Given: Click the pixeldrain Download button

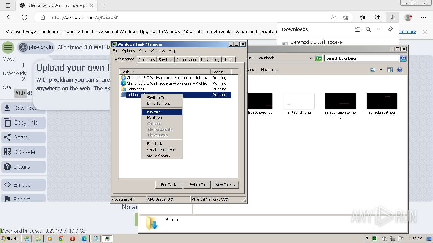Looking at the screenshot, I should coord(23,108).
